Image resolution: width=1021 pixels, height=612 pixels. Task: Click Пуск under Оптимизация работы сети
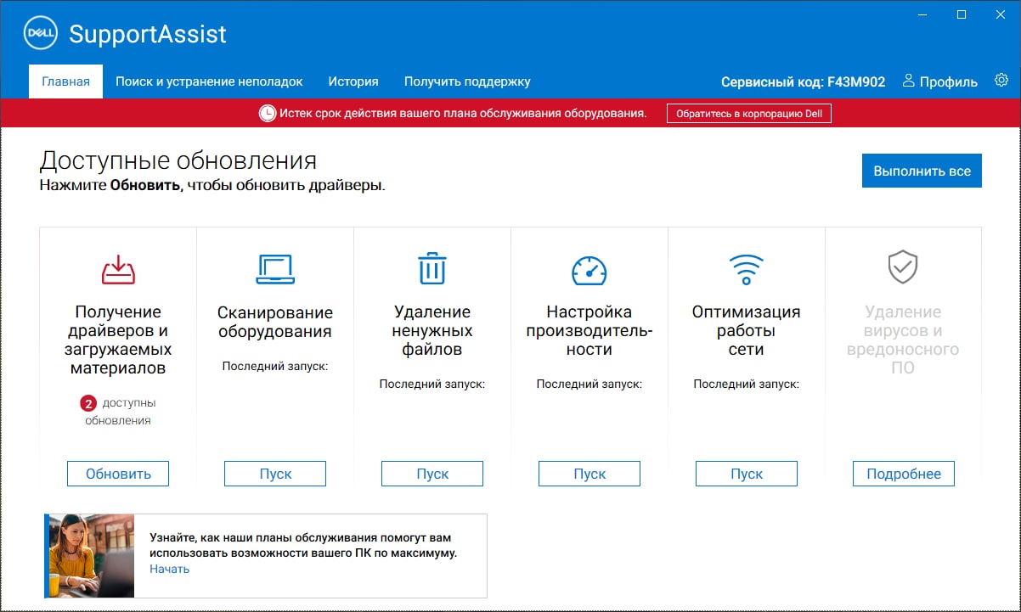tap(747, 474)
